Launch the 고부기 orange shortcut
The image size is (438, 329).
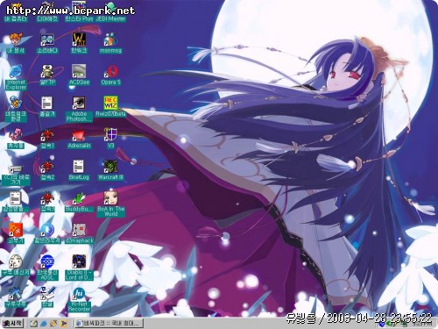(16, 233)
